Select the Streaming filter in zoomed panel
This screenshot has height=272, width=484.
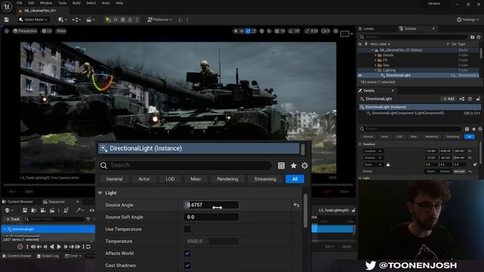265,179
